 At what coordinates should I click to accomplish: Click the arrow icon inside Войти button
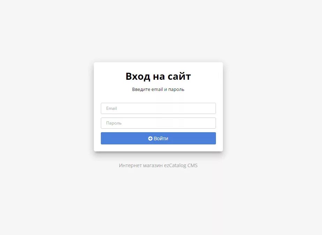coord(150,138)
